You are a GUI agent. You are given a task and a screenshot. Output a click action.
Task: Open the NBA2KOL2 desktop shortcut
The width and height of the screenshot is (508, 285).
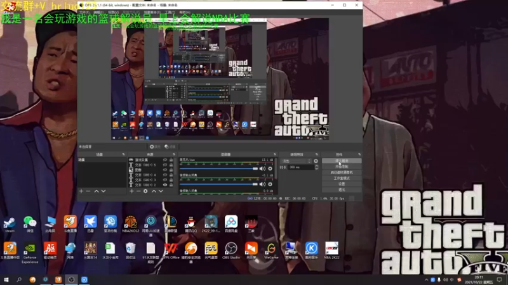click(x=131, y=224)
